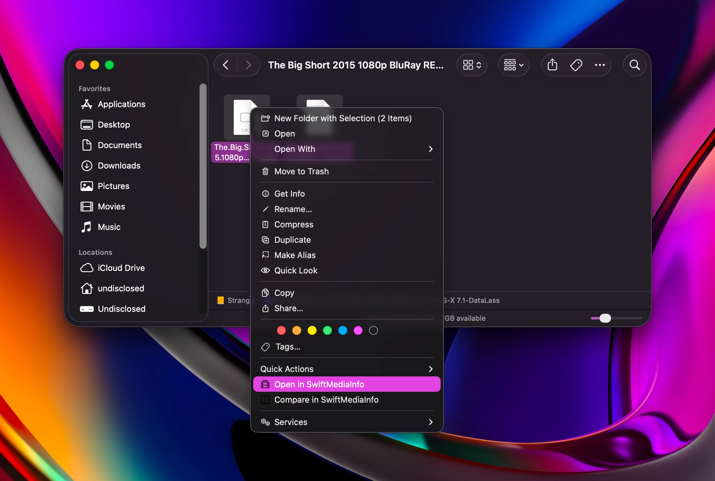Viewport: 715px width, 481px height.
Task: Open Applications in the sidebar
Action: pyautogui.click(x=122, y=104)
